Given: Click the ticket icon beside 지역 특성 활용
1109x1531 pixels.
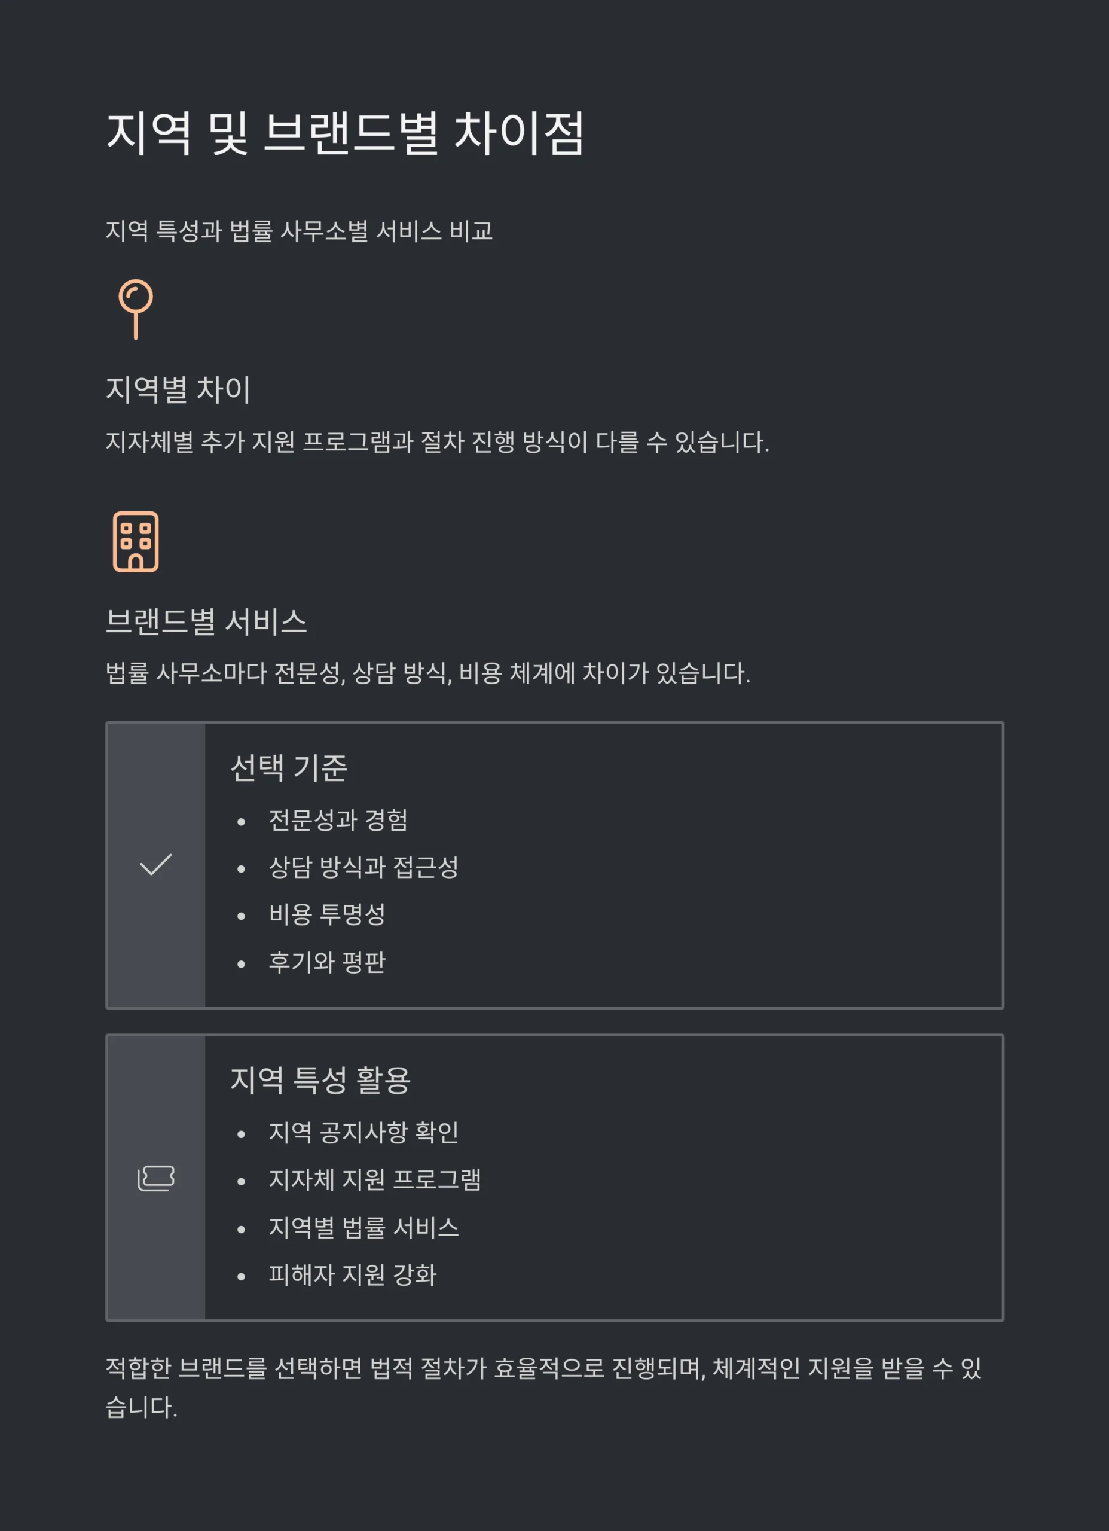Looking at the screenshot, I should (156, 1178).
